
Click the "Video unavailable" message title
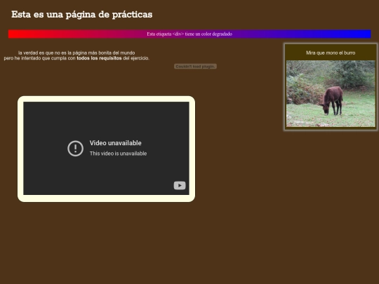116,143
